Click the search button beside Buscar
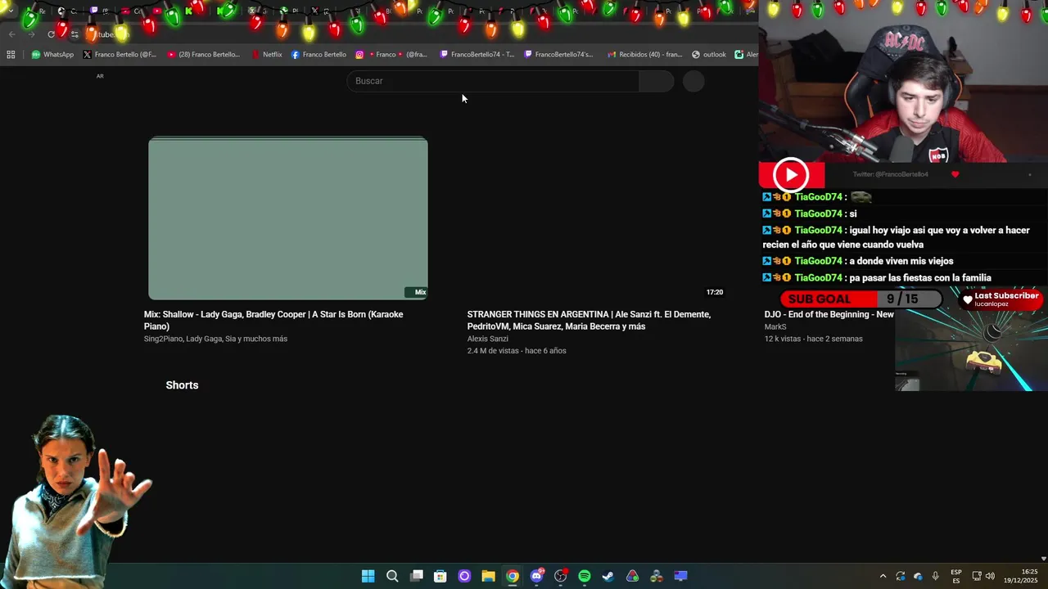Image resolution: width=1048 pixels, height=589 pixels. 656,81
